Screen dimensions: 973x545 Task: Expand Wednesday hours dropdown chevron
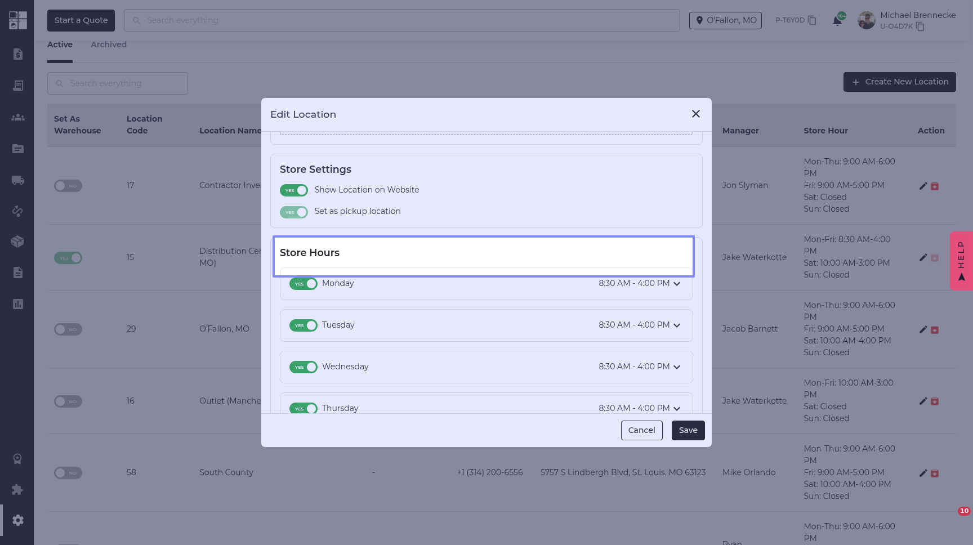677,367
